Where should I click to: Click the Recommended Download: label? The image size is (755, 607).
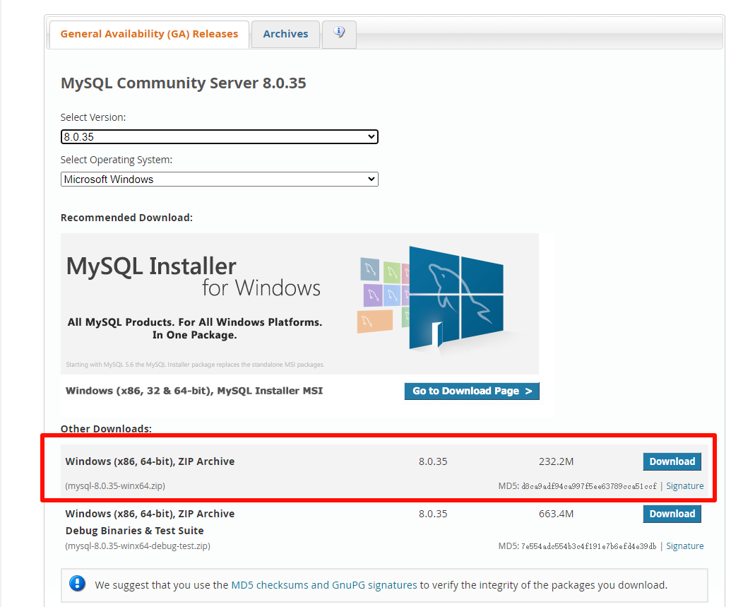[x=126, y=218]
